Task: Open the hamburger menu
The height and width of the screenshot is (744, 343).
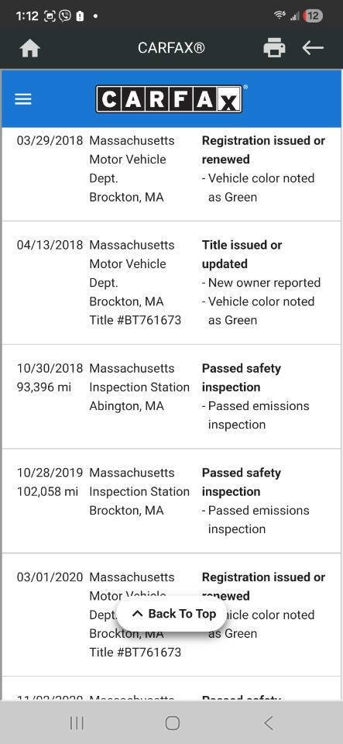Action: coord(22,99)
